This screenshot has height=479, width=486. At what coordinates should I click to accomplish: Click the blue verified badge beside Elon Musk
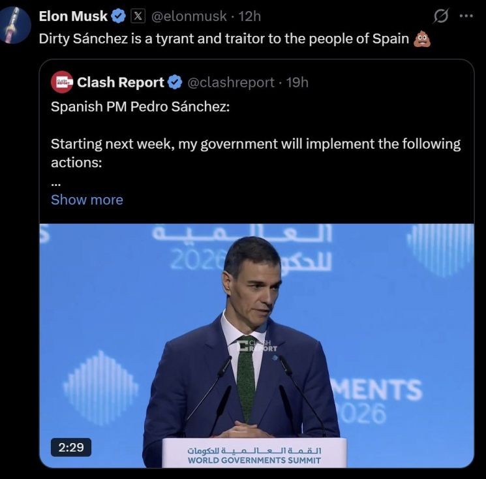118,16
